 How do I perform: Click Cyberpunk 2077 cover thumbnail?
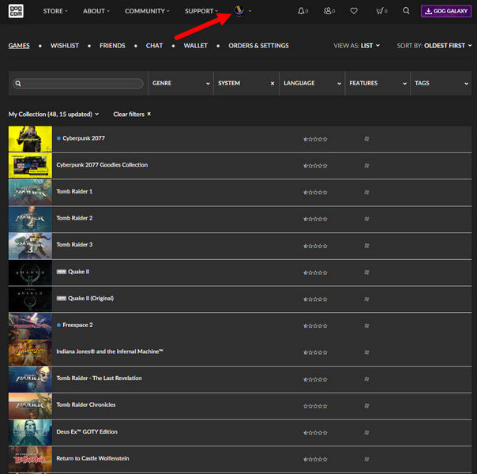coord(30,139)
